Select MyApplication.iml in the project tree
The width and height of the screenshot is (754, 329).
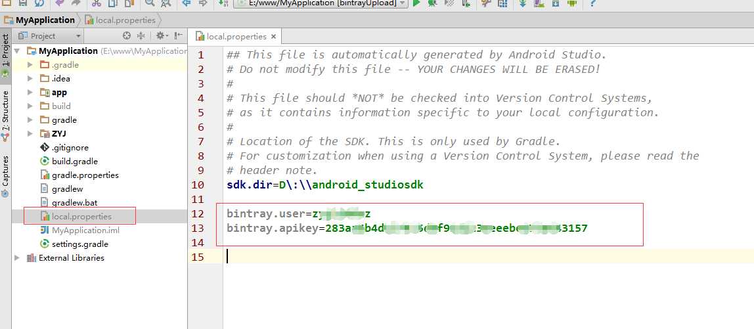click(85, 230)
